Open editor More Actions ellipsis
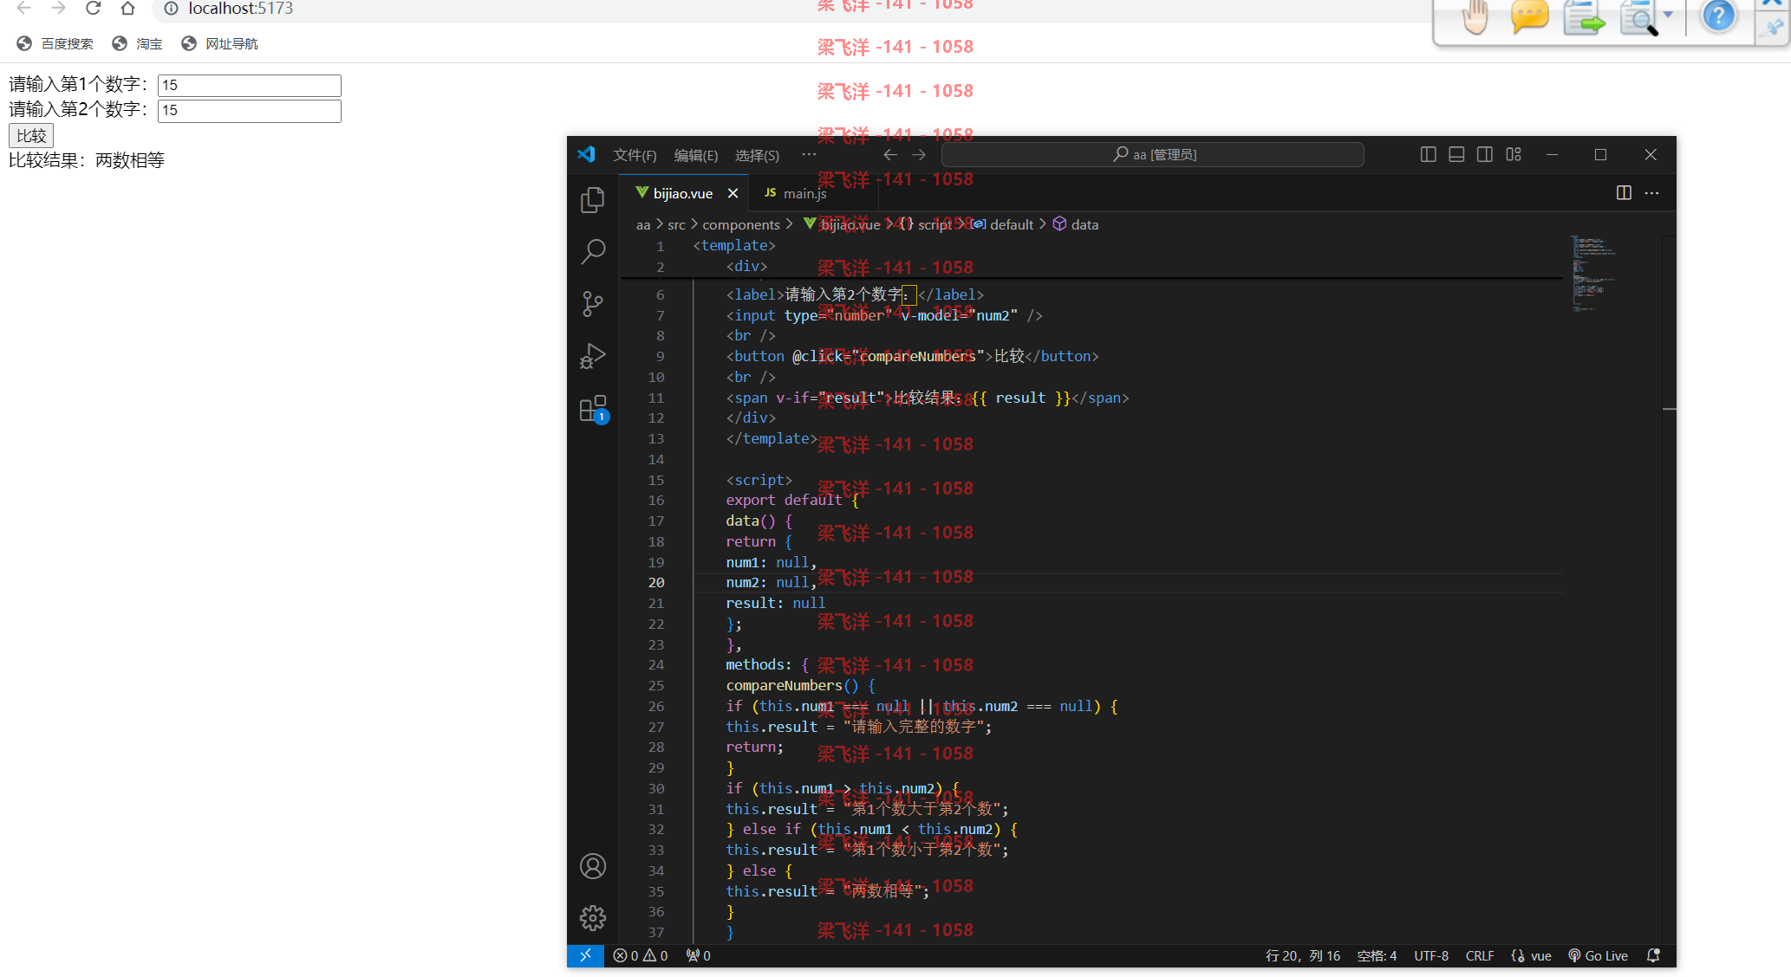 (1652, 193)
